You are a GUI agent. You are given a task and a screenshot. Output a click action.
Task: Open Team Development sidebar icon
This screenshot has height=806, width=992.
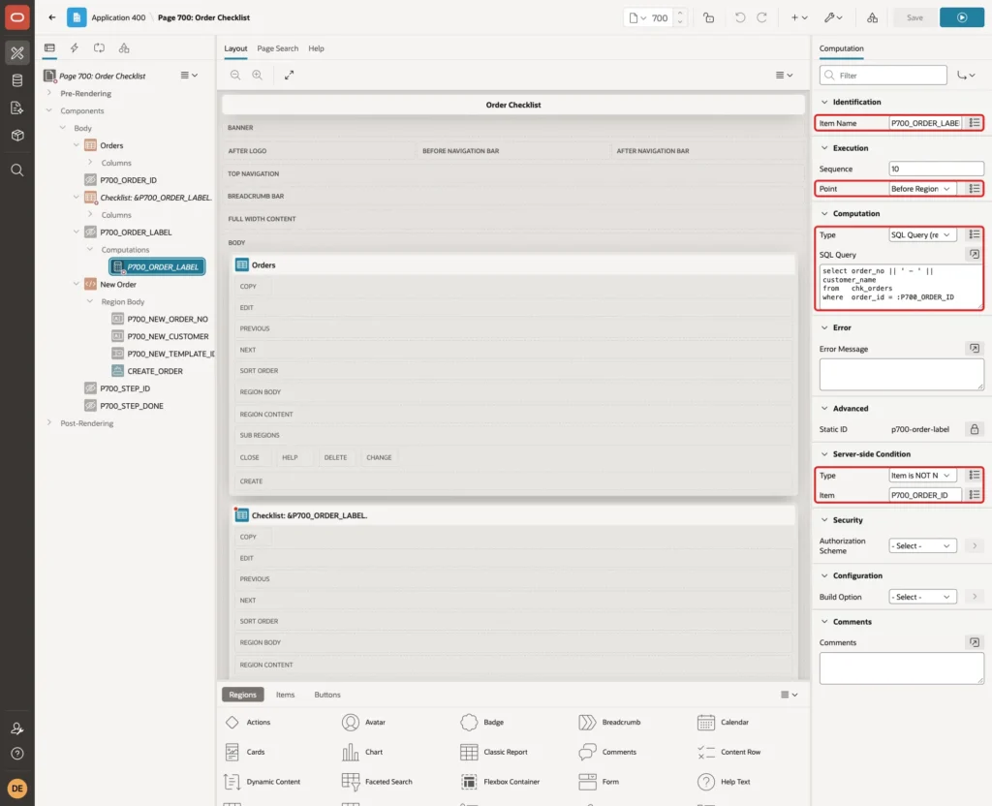(x=17, y=108)
